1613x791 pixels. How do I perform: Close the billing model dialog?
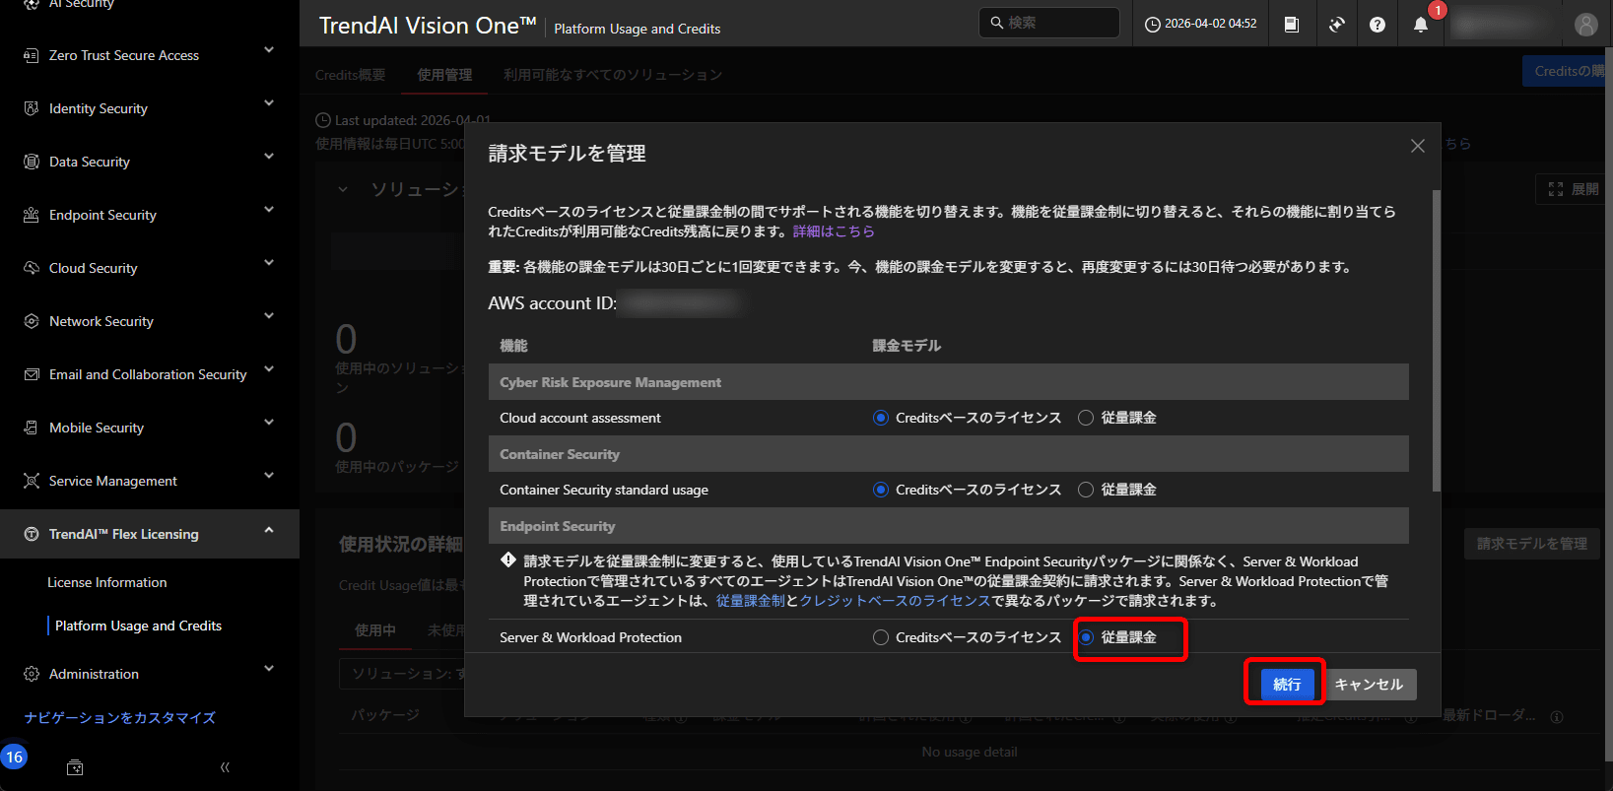(x=1417, y=146)
